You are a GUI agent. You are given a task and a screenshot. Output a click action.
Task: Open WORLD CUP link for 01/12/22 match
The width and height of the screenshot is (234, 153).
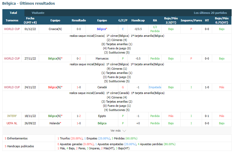(x=12, y=29)
